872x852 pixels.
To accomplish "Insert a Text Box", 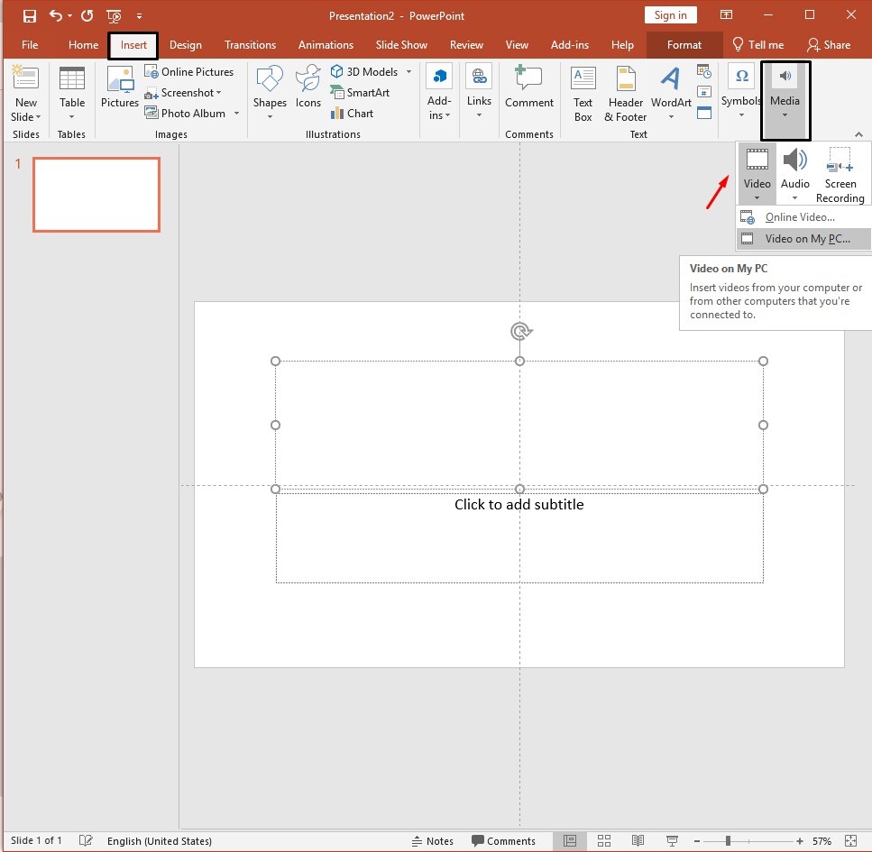I will pos(583,94).
